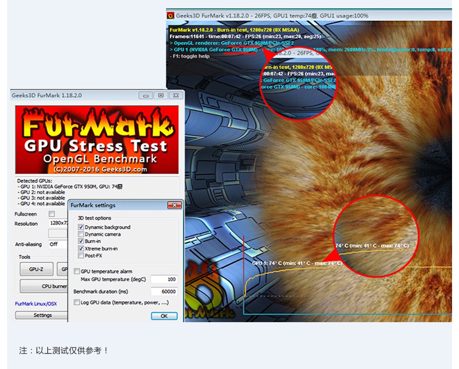
Task: Enable Log GPU data checkbox
Action: coord(76,302)
